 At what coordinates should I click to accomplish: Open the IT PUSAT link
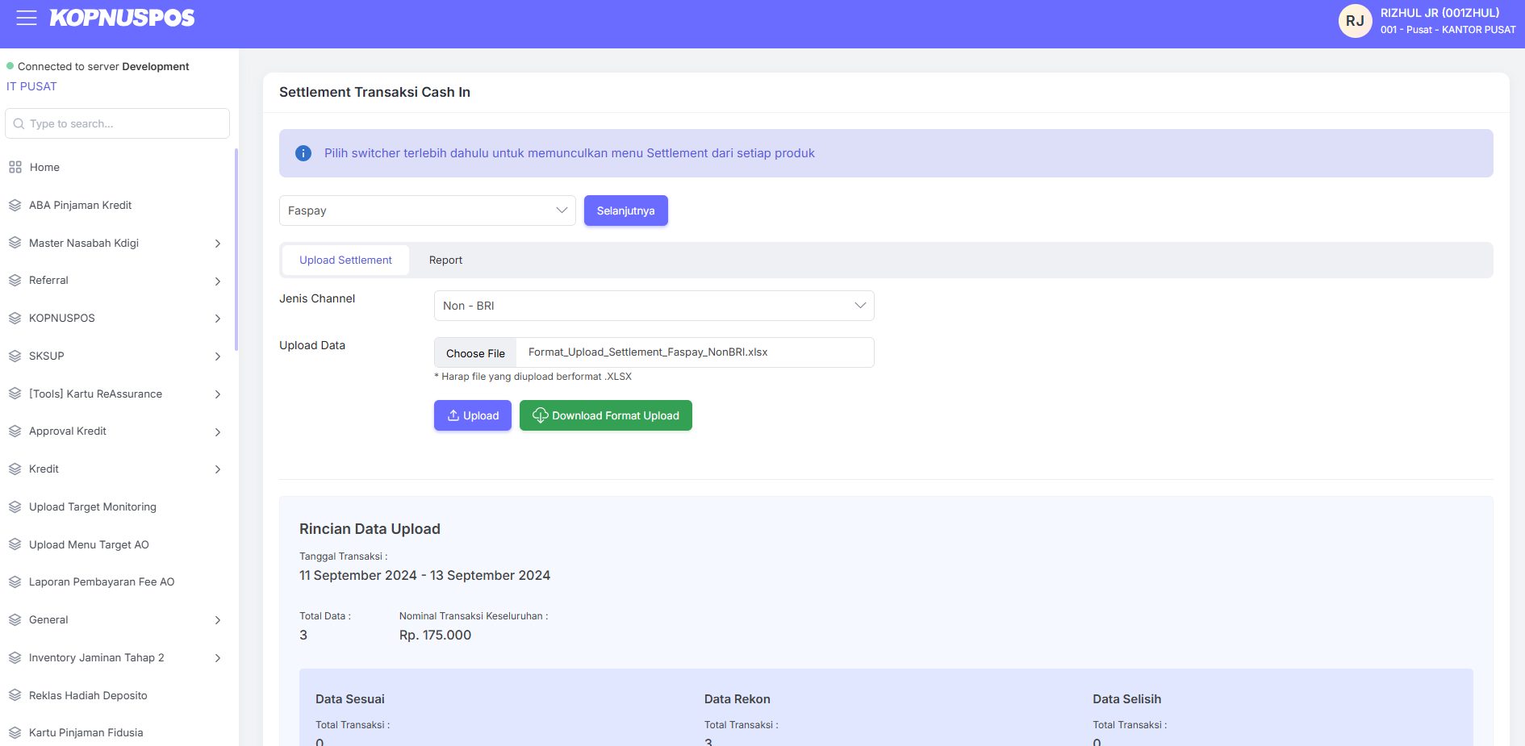[x=31, y=86]
